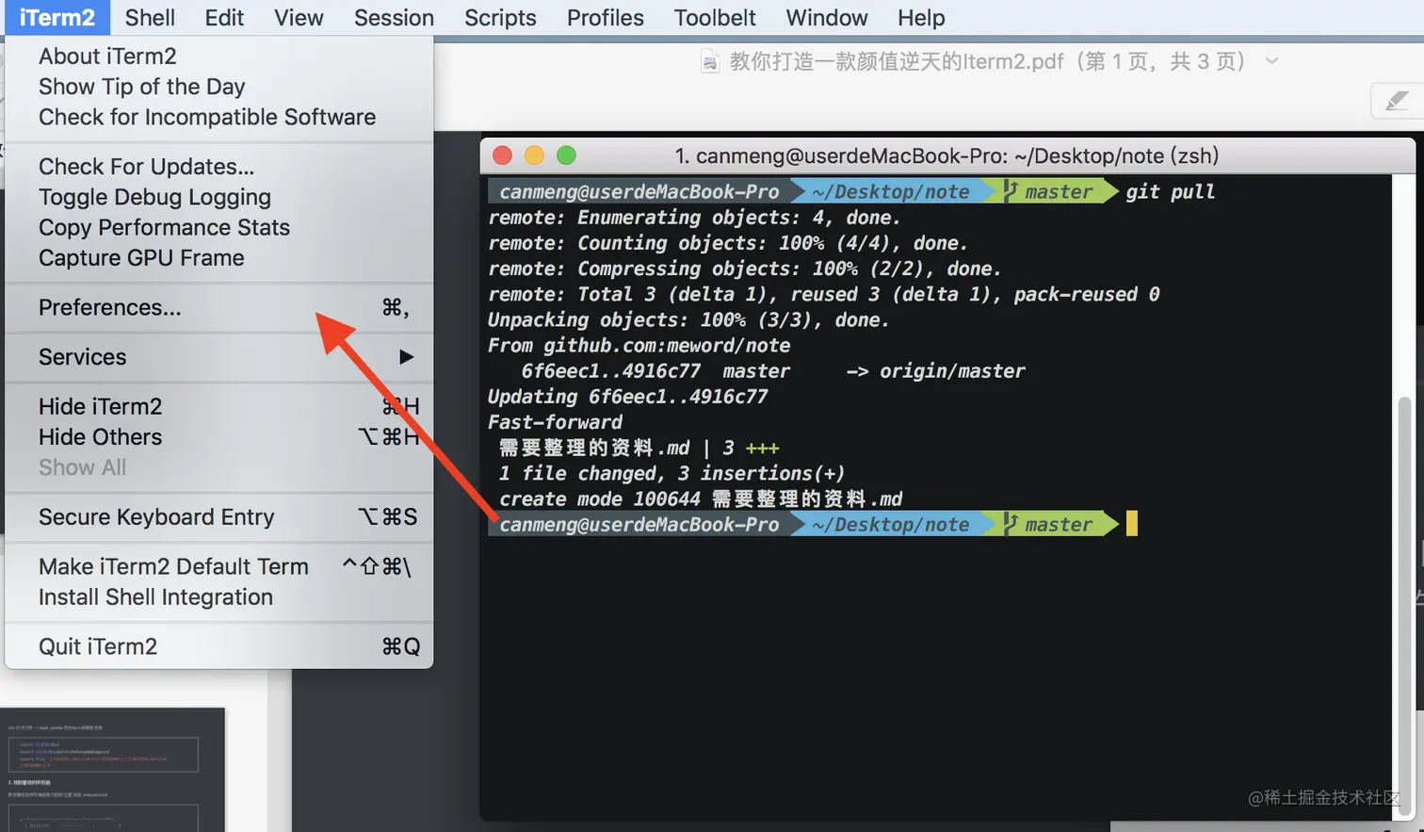1424x832 pixels.
Task: Click 'remote: Enumerating objects' line
Action: tap(694, 218)
